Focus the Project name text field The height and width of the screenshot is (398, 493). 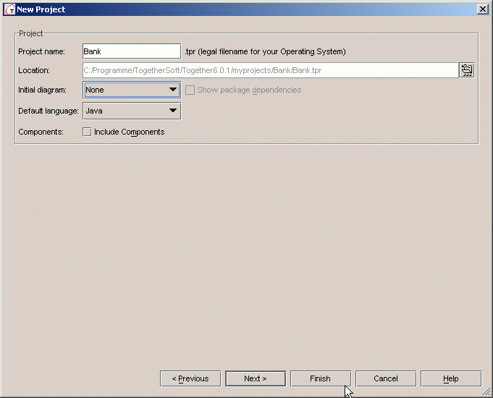click(131, 51)
